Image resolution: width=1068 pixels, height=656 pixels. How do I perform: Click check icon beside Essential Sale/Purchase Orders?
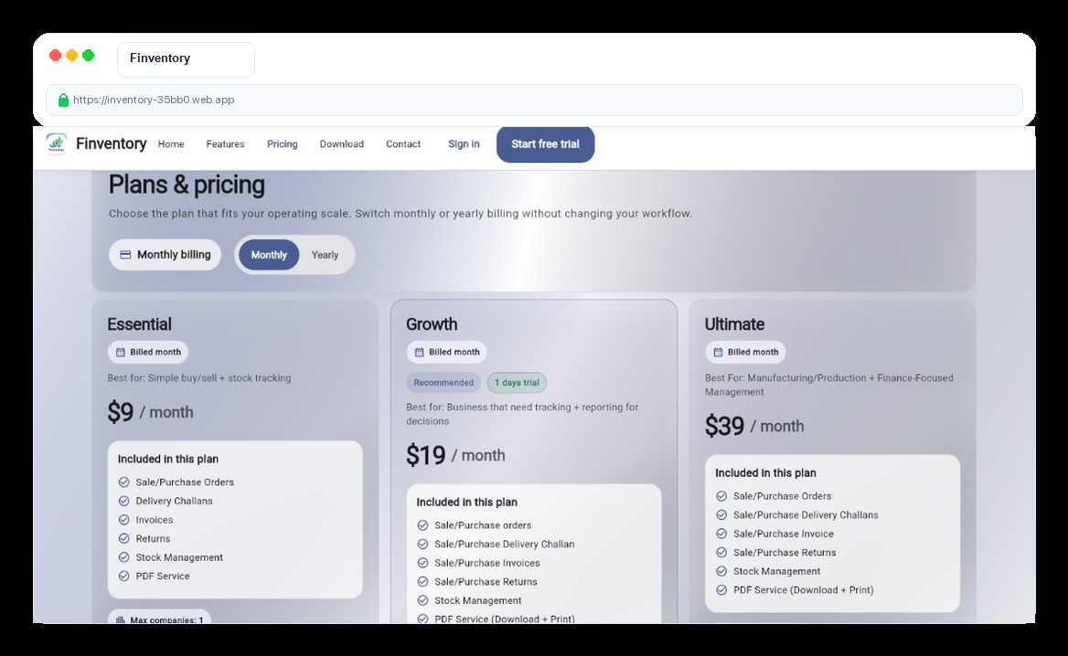coord(124,481)
